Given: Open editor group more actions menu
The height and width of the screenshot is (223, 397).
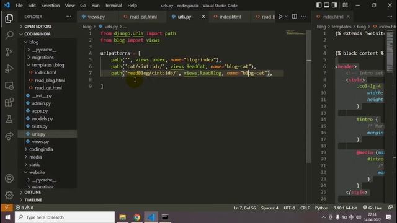Looking at the screenshot, I should (x=303, y=17).
